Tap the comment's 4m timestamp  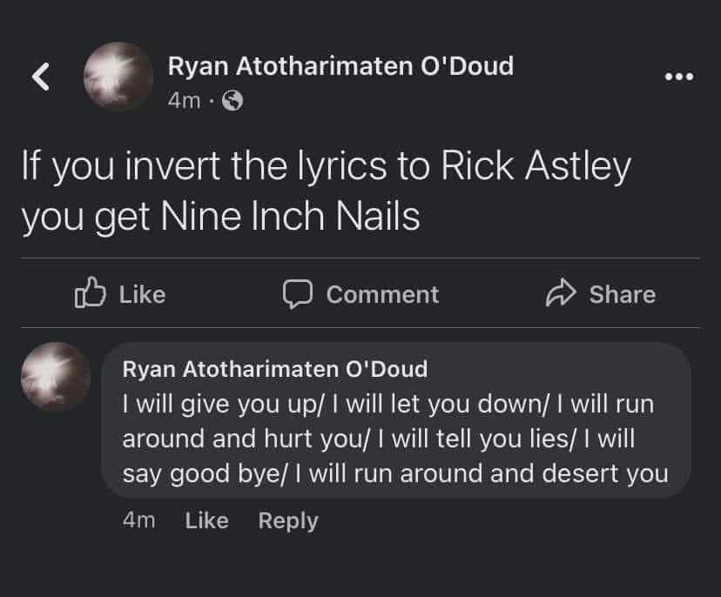[141, 520]
